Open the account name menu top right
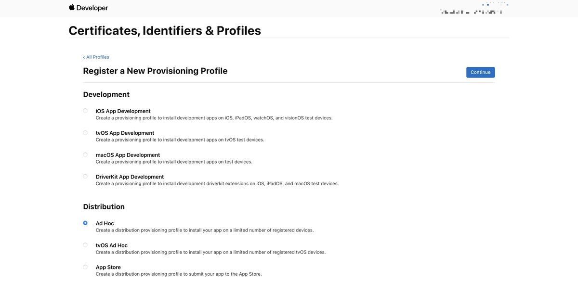Viewport: 578px width, 281px height. (x=471, y=12)
